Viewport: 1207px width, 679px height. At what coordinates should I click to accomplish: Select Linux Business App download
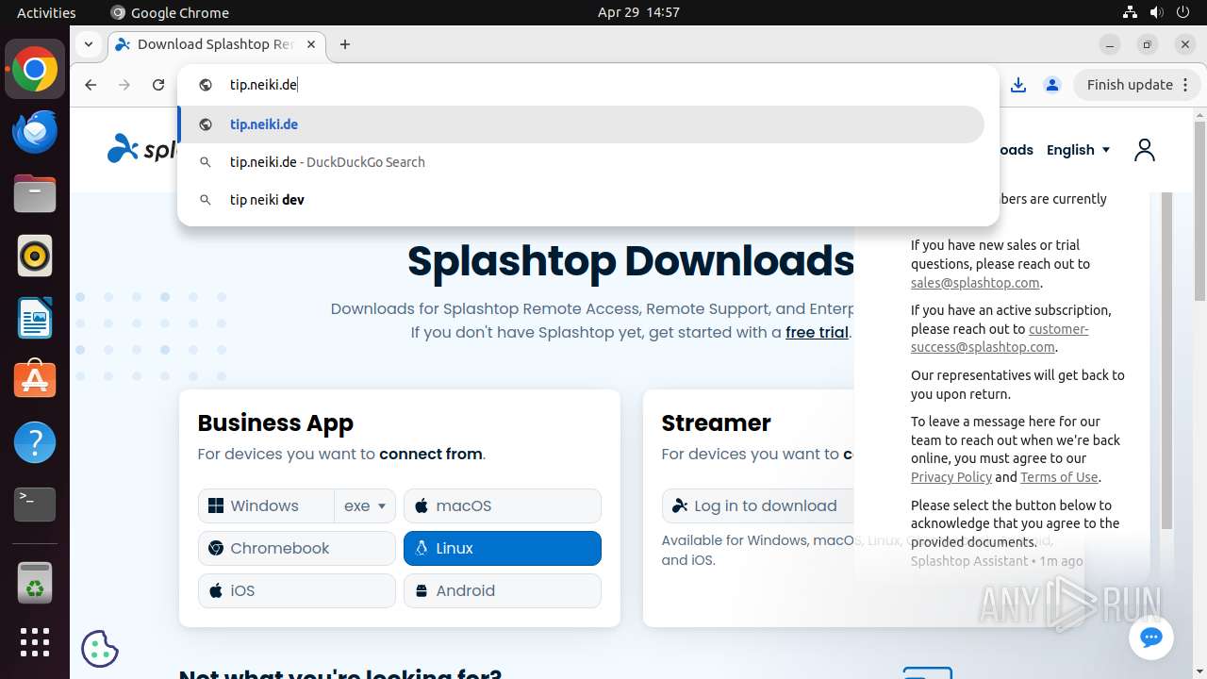tap(503, 548)
